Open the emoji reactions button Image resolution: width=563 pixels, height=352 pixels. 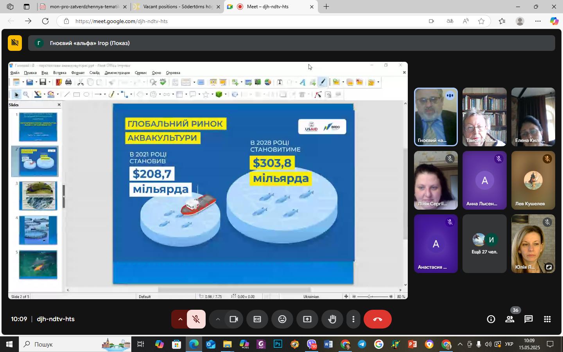282,319
